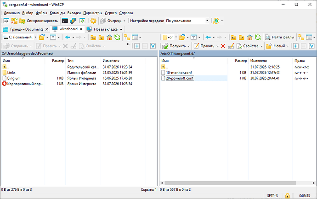Click the encryption lock icon in status bar

tap(287, 196)
